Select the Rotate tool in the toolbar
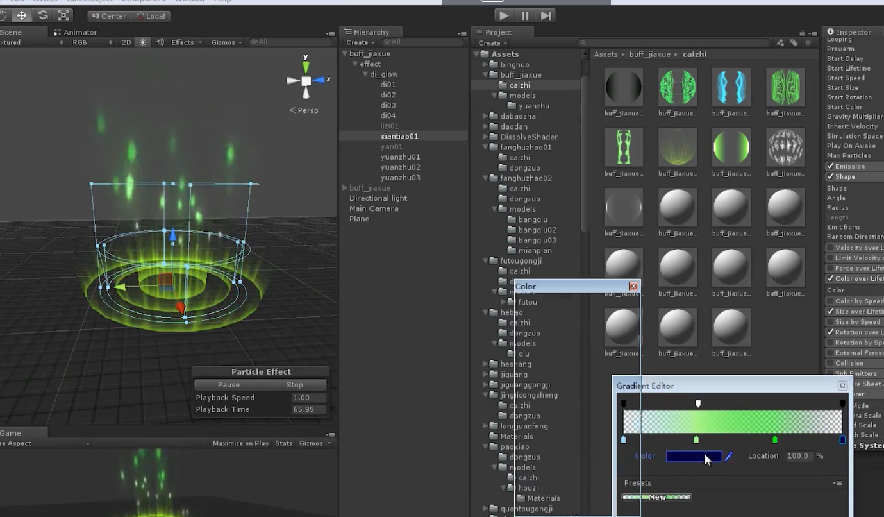Screen dimensions: 884x517 (43, 15)
